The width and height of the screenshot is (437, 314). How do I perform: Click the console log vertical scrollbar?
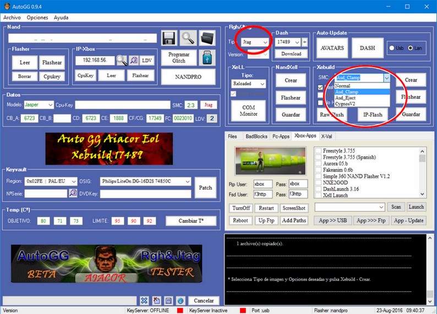pos(430,269)
